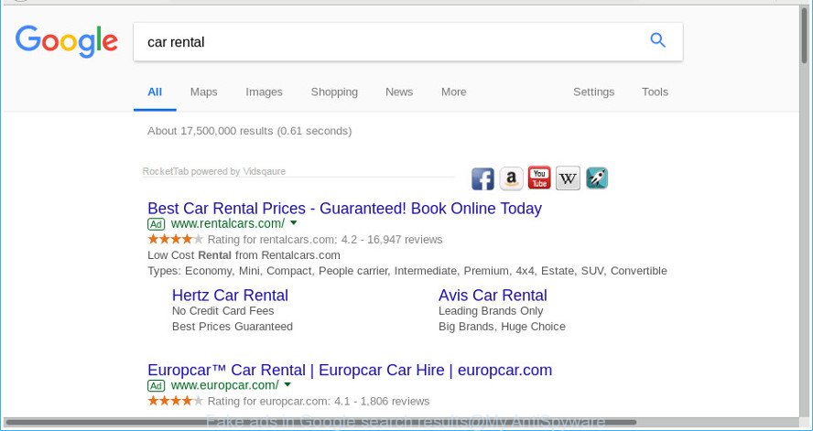
Task: Click the horizontal scrollbar thumb
Action: (320, 424)
